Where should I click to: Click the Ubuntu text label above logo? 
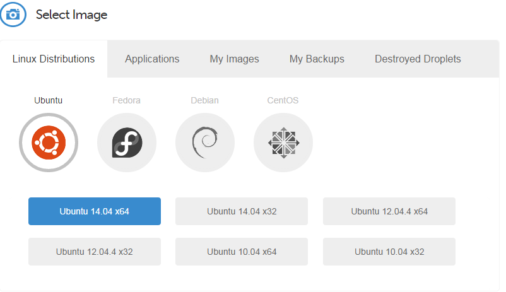pos(49,100)
